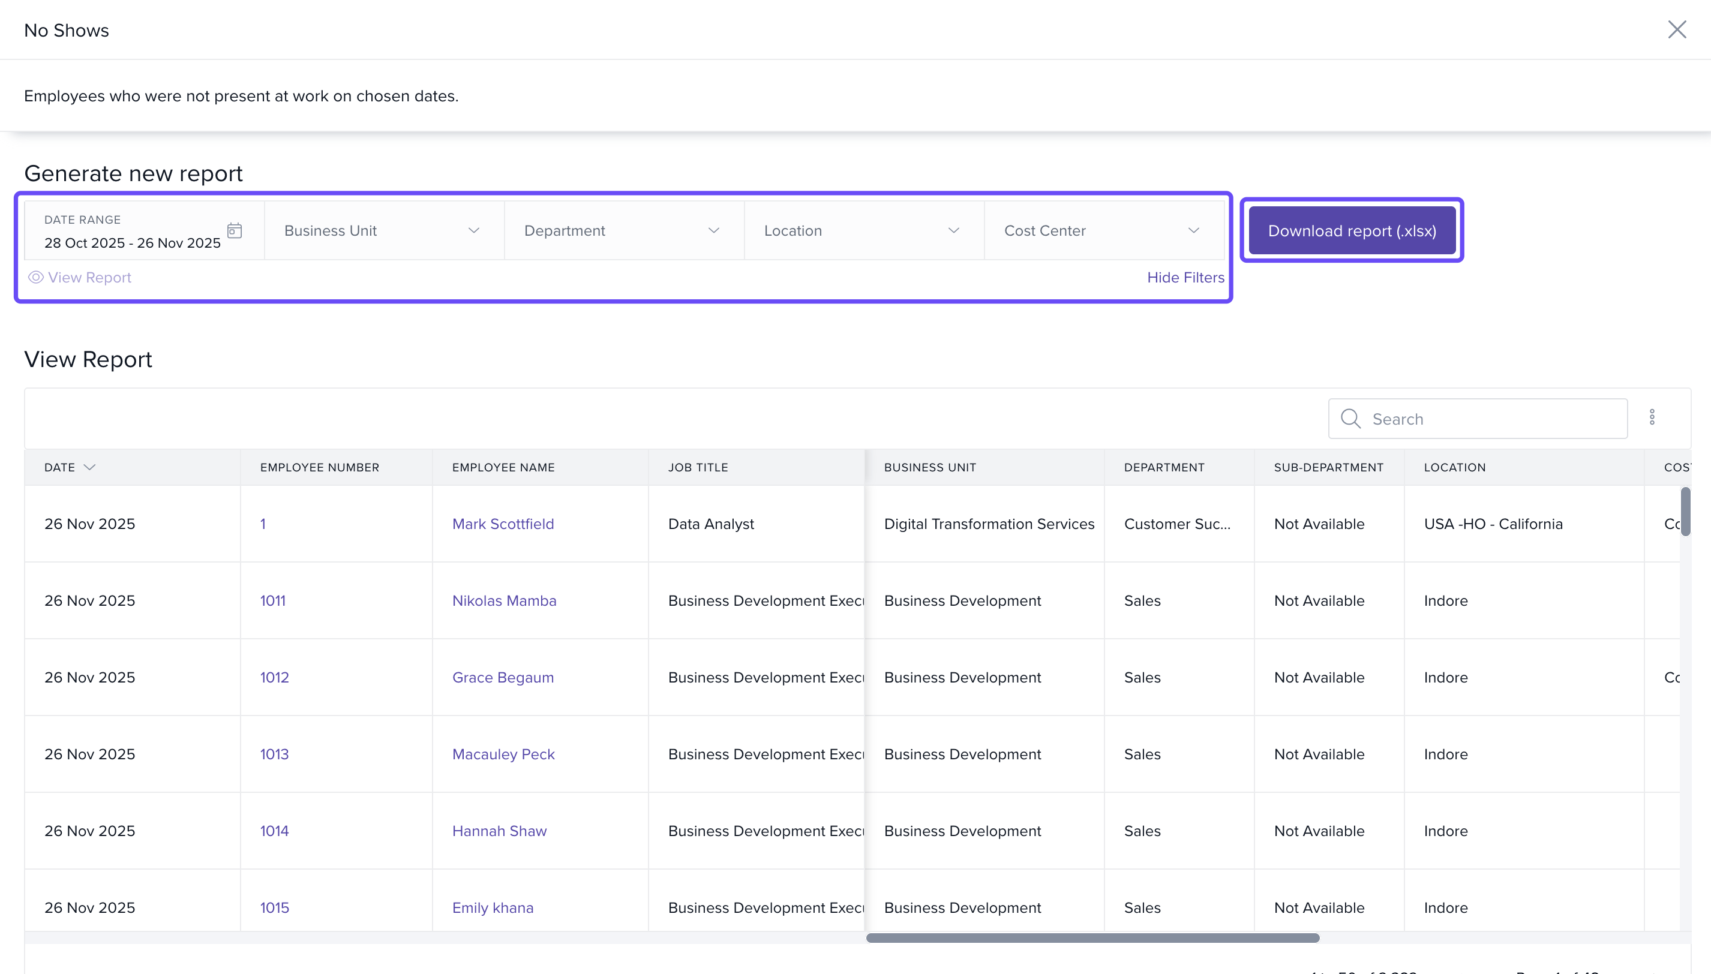Click in the Search input field
Viewport: 1711px width, 974px height.
(x=1492, y=419)
